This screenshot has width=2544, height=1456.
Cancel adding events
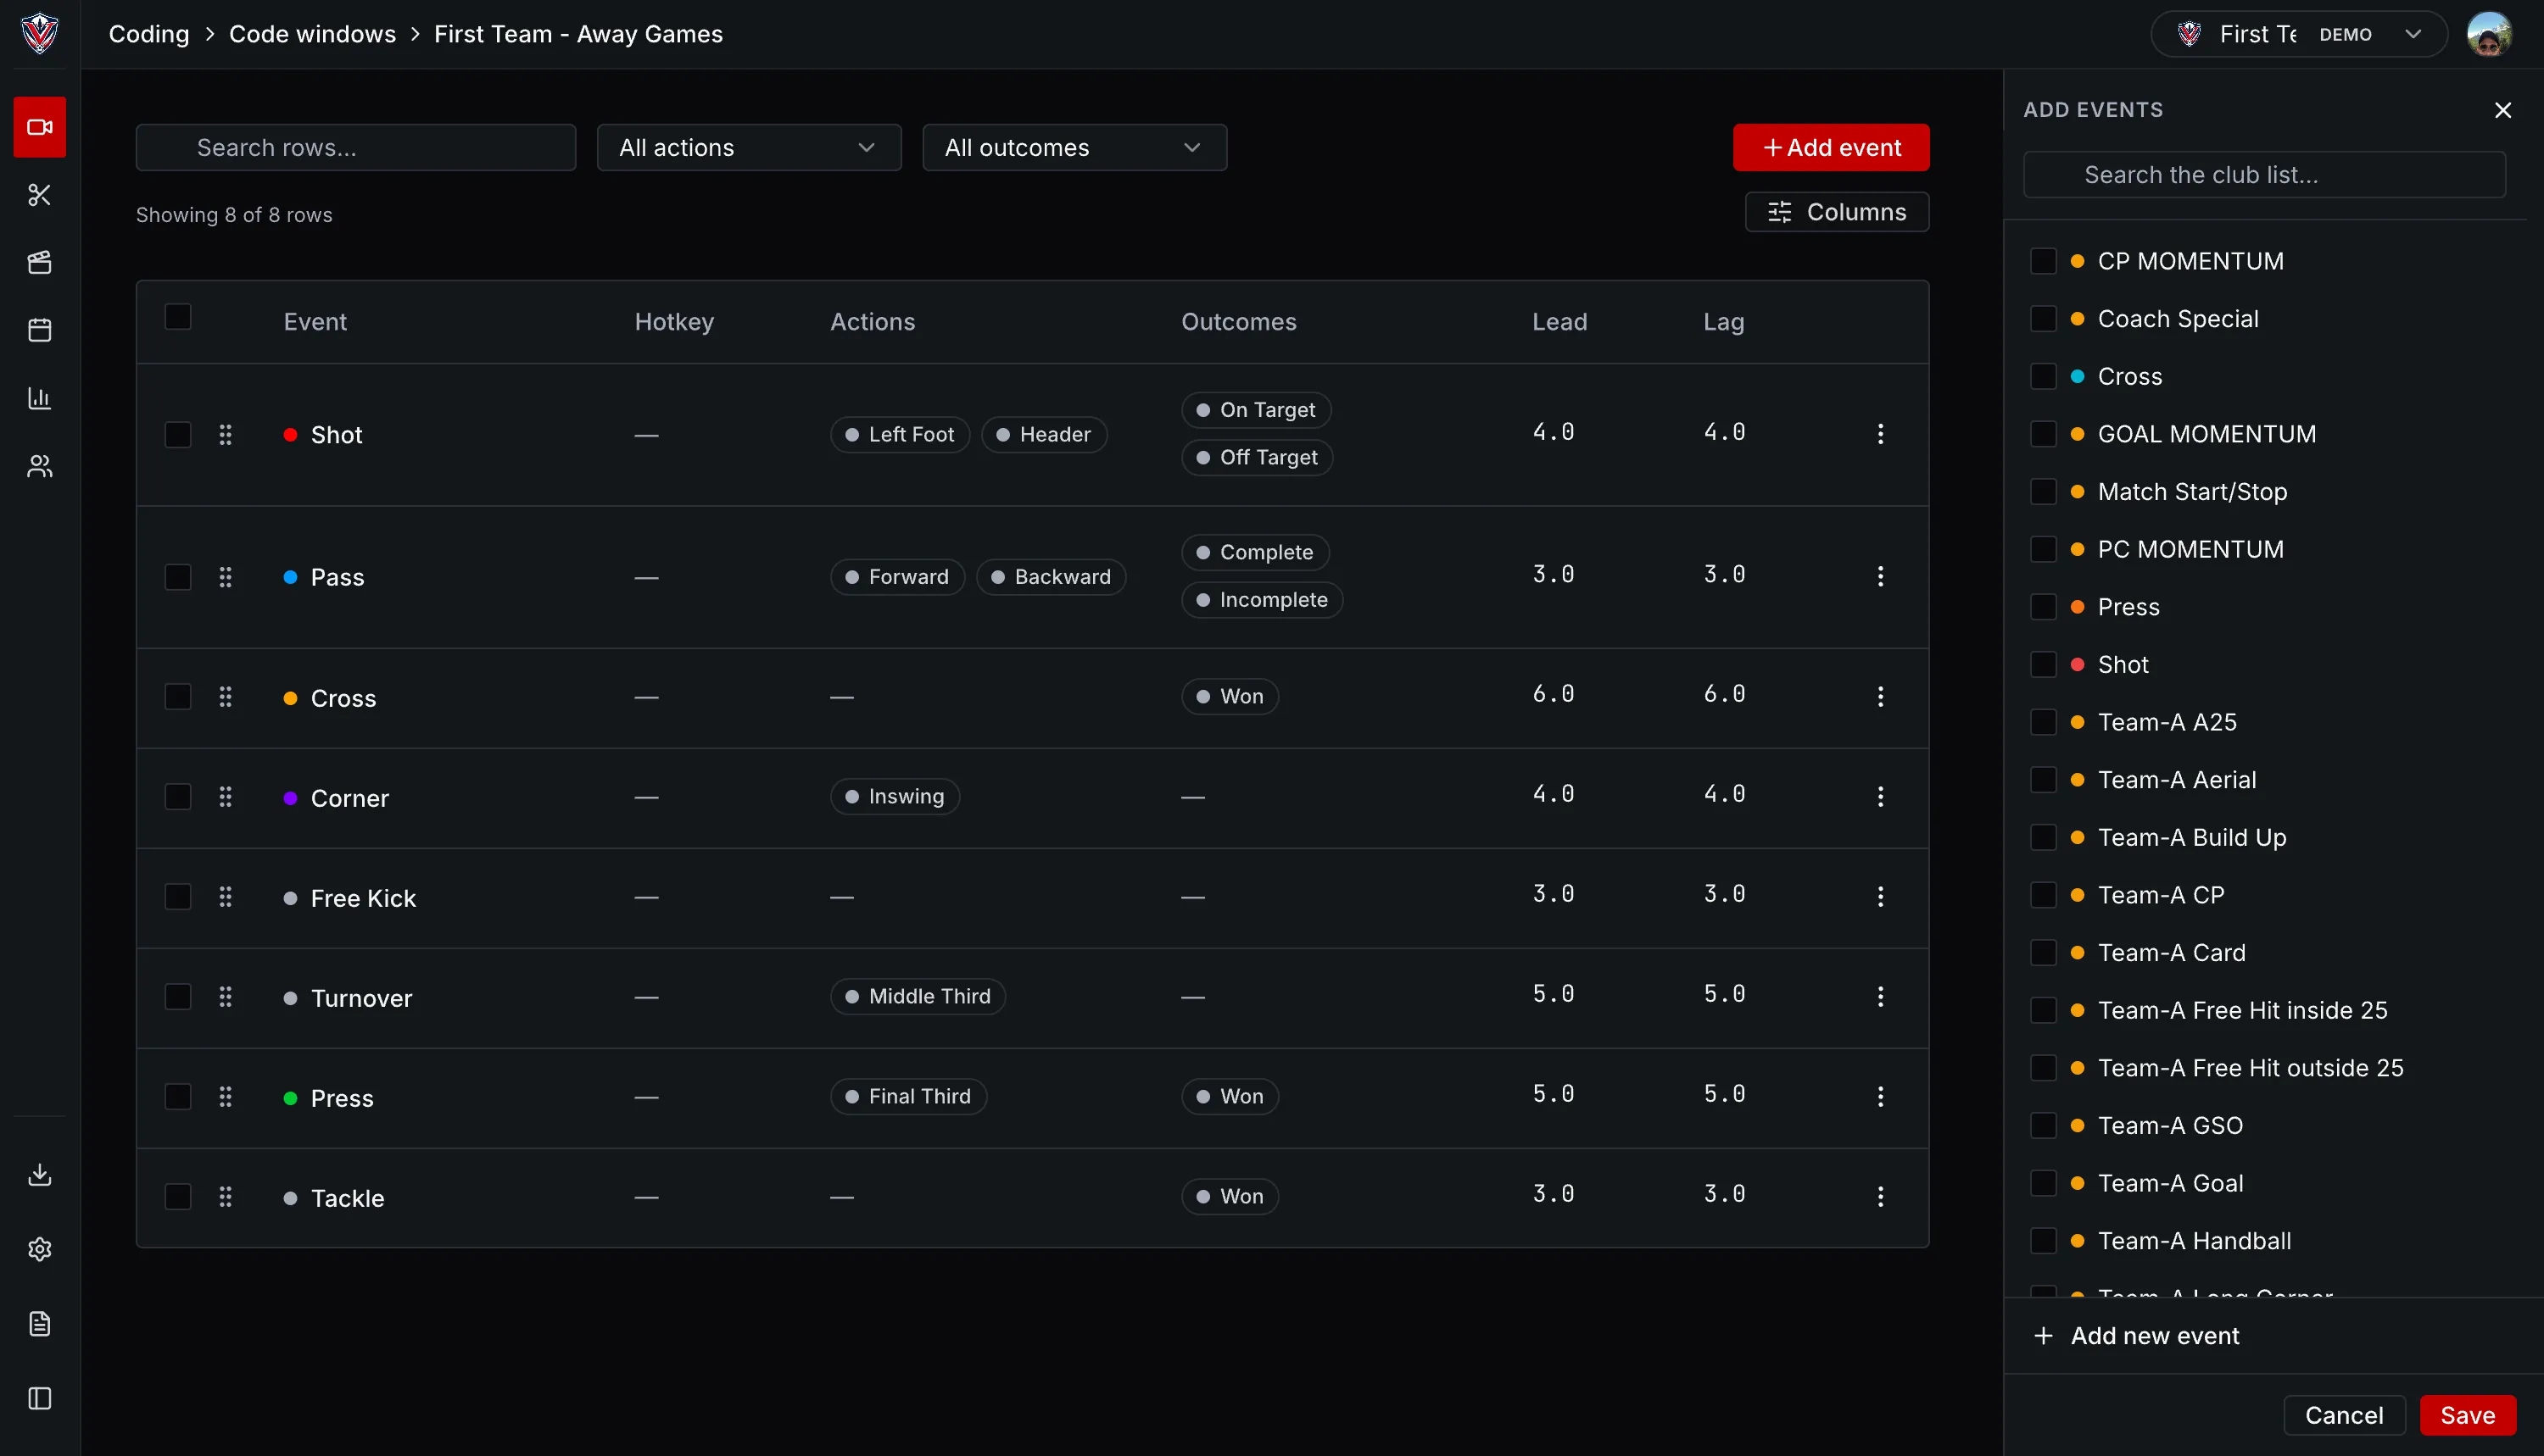pos(2344,1415)
